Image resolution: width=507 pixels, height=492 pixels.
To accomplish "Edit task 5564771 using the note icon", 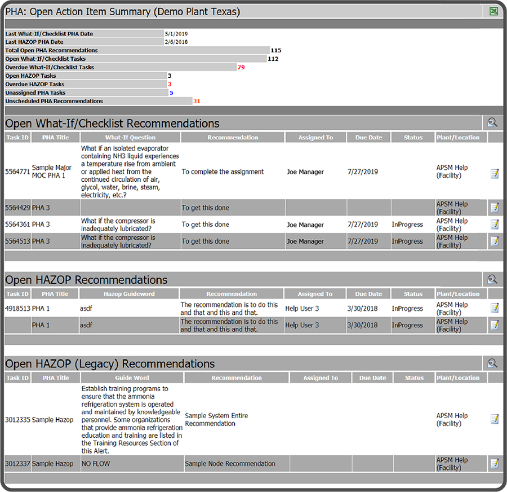I will 495,173.
